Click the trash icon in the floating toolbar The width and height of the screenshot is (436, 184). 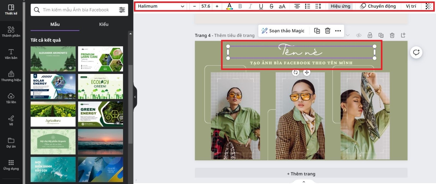pyautogui.click(x=328, y=31)
